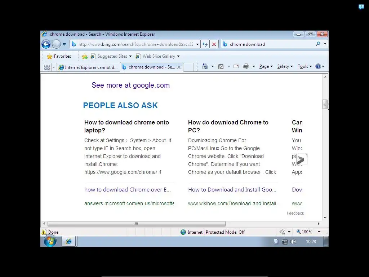The height and width of the screenshot is (277, 369).
Task: Open the Help question mark menu
Action: [x=320, y=66]
